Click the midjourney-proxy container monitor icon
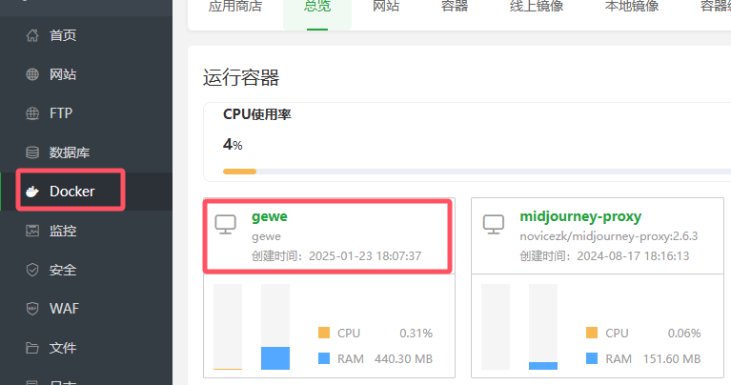 tap(494, 224)
